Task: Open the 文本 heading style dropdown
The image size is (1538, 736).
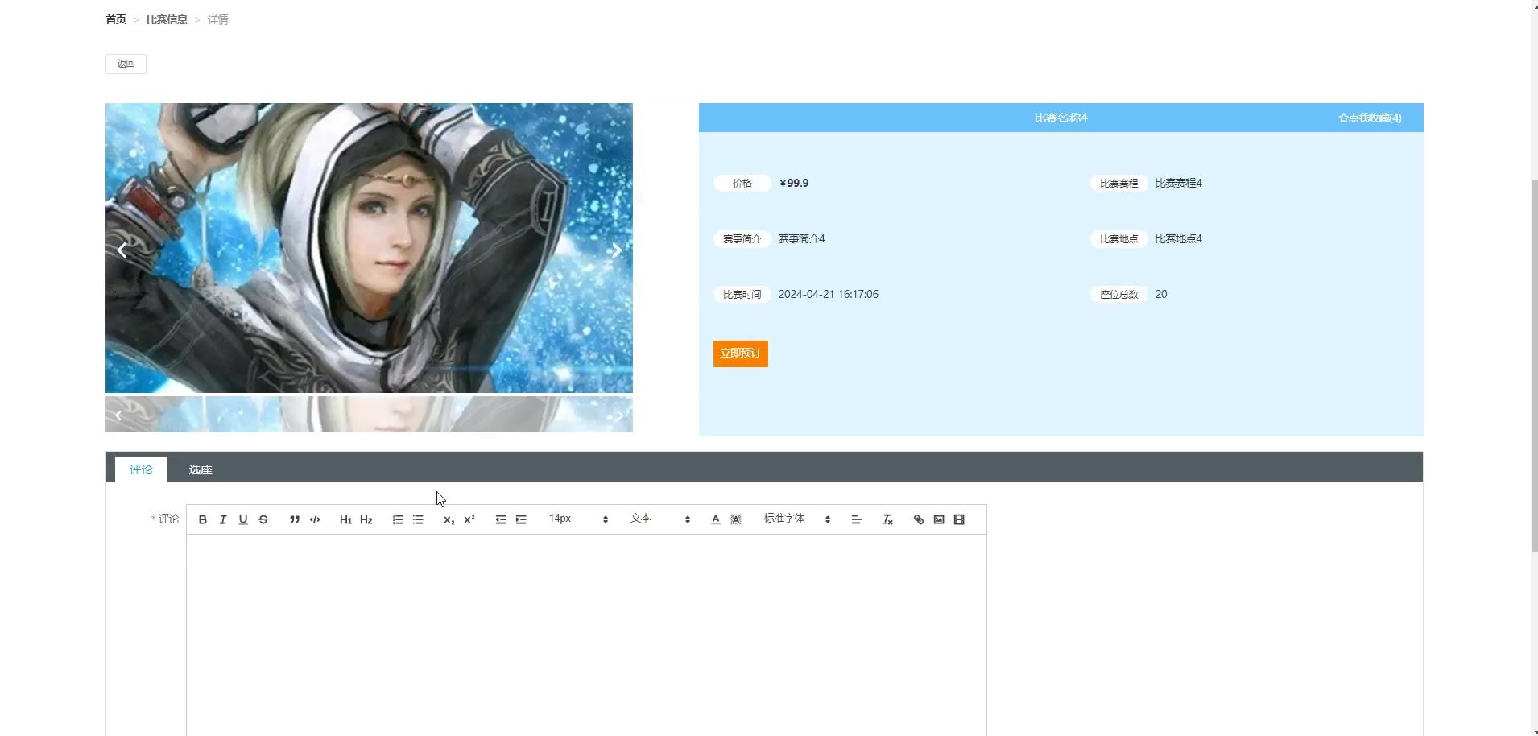Action: [x=660, y=519]
